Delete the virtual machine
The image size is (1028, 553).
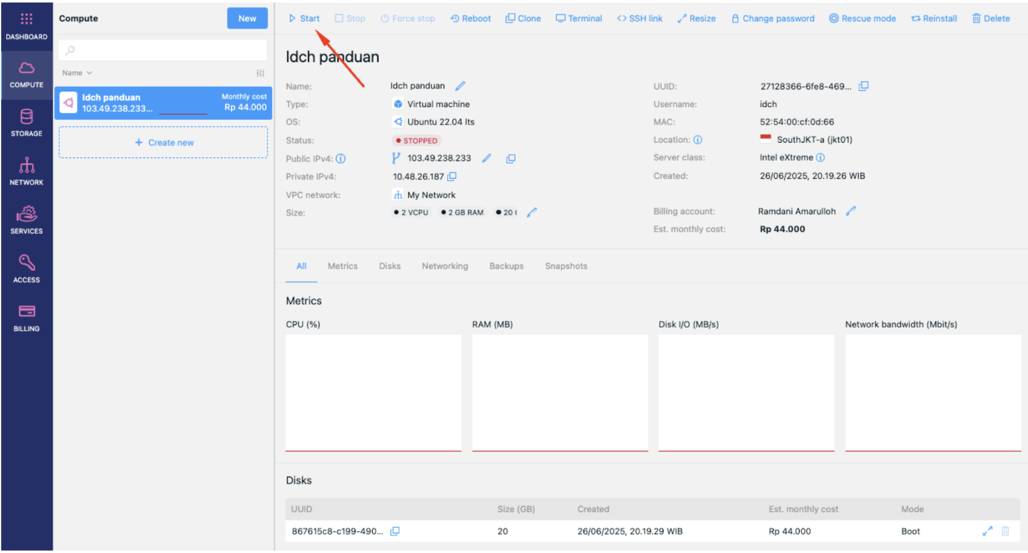991,18
